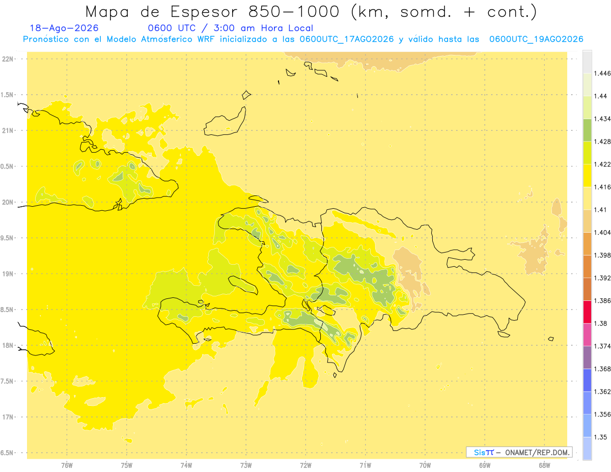The width and height of the screenshot is (611, 472).
Task: Click the bright yellow swatch between 1.416 and 1.422
Action: [587, 175]
